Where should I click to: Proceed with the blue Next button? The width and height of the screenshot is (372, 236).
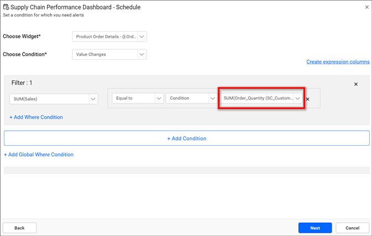pos(315,228)
